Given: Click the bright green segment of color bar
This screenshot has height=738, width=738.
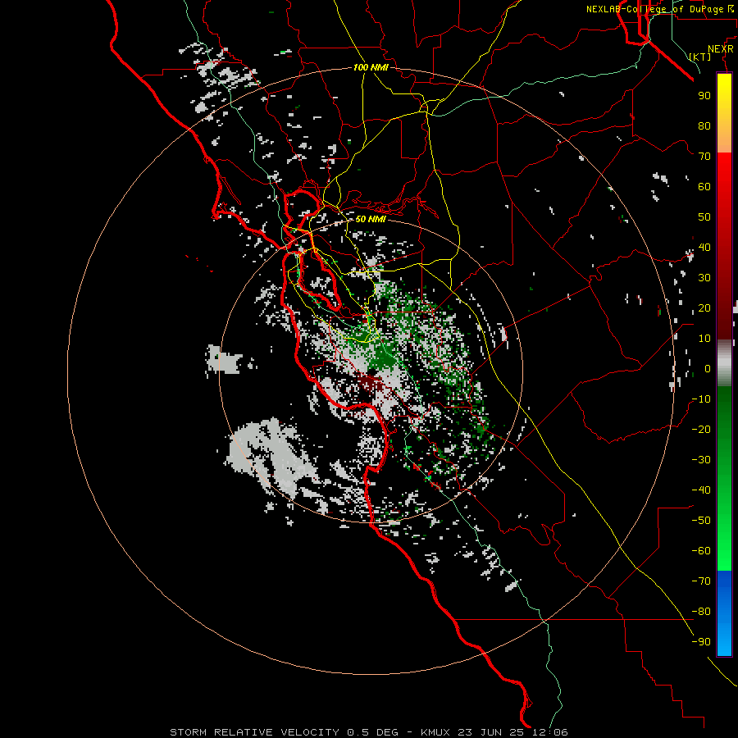Looking at the screenshot, I should [724, 541].
